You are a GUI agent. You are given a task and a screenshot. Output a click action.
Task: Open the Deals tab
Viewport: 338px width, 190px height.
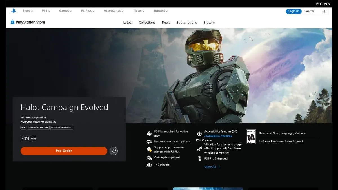(x=166, y=23)
